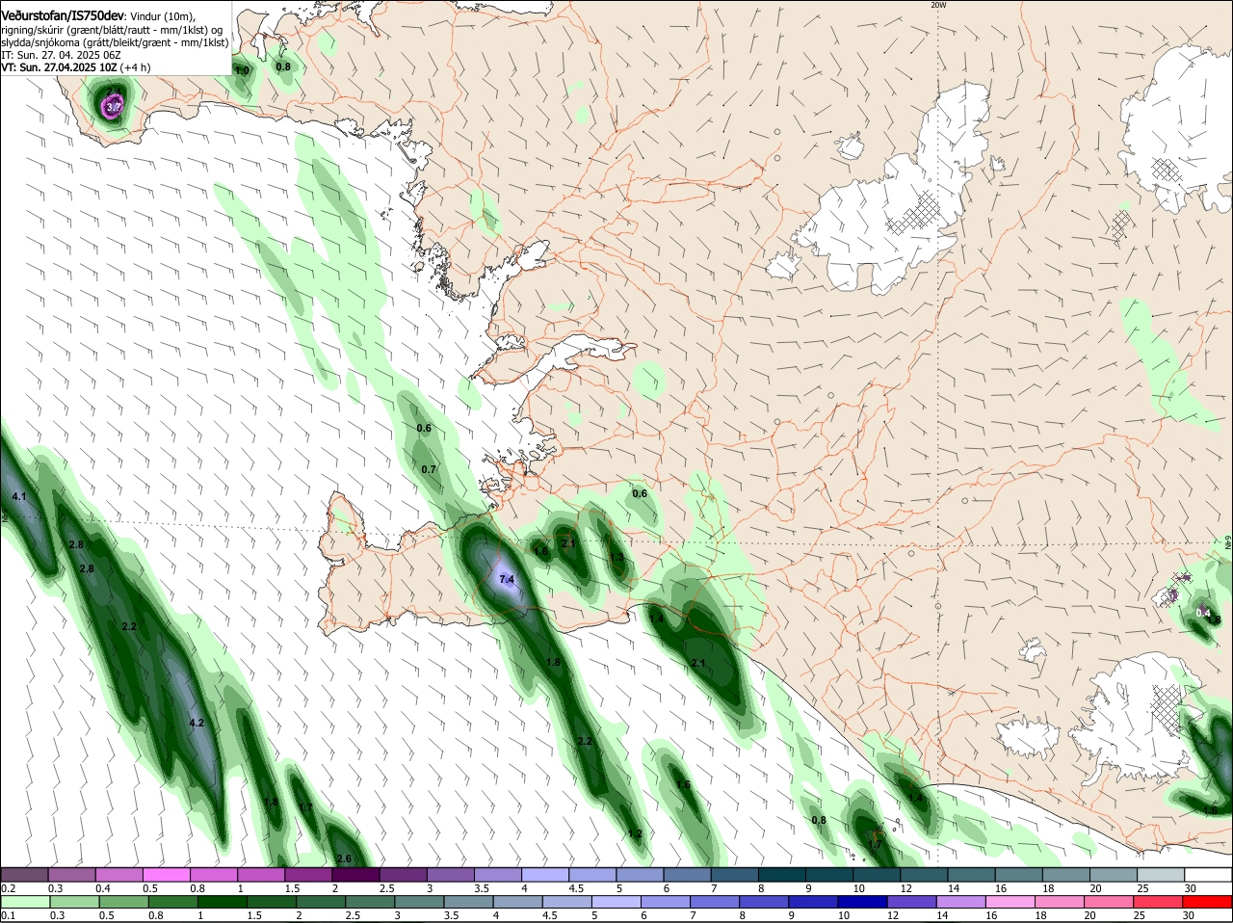The image size is (1233, 923).
Task: Click the 'rigning/skúrir' legend description line
Action: point(112,31)
